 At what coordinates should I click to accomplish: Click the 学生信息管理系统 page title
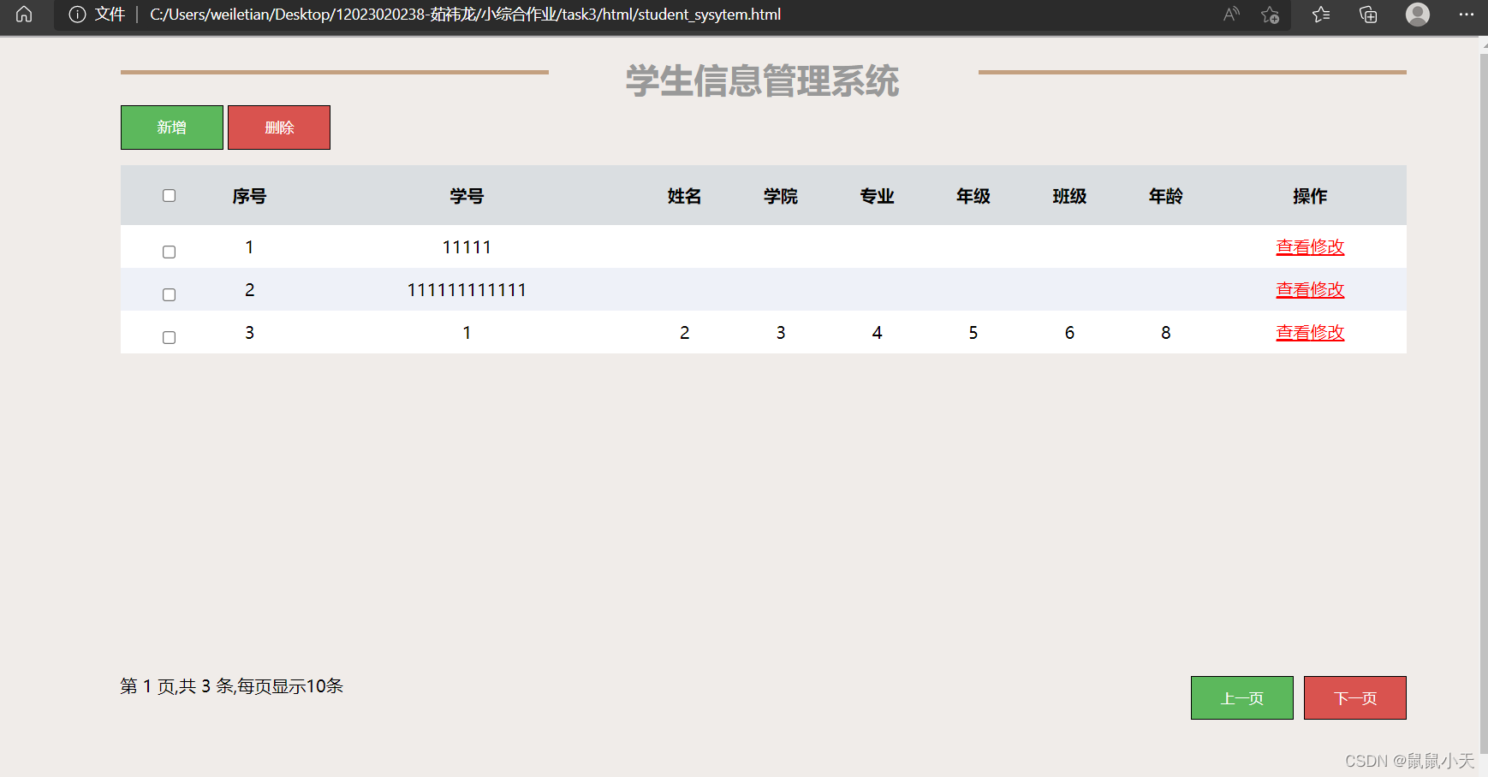762,81
